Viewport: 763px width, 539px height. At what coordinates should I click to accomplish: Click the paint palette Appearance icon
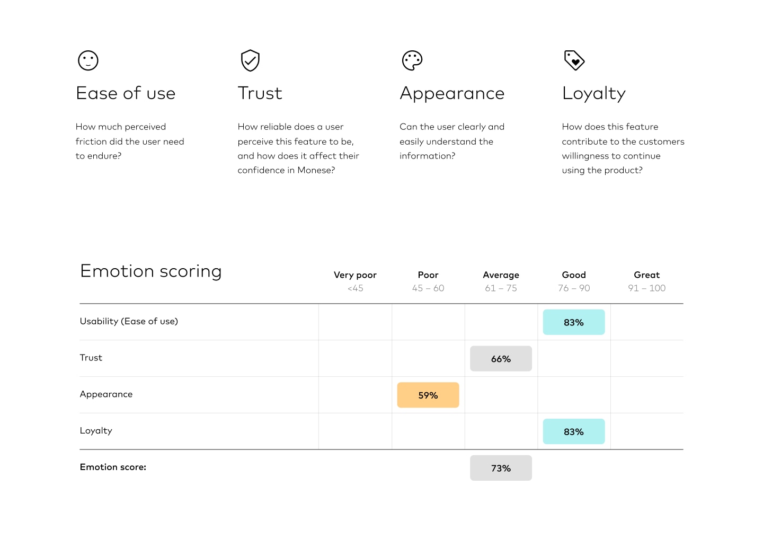412,60
